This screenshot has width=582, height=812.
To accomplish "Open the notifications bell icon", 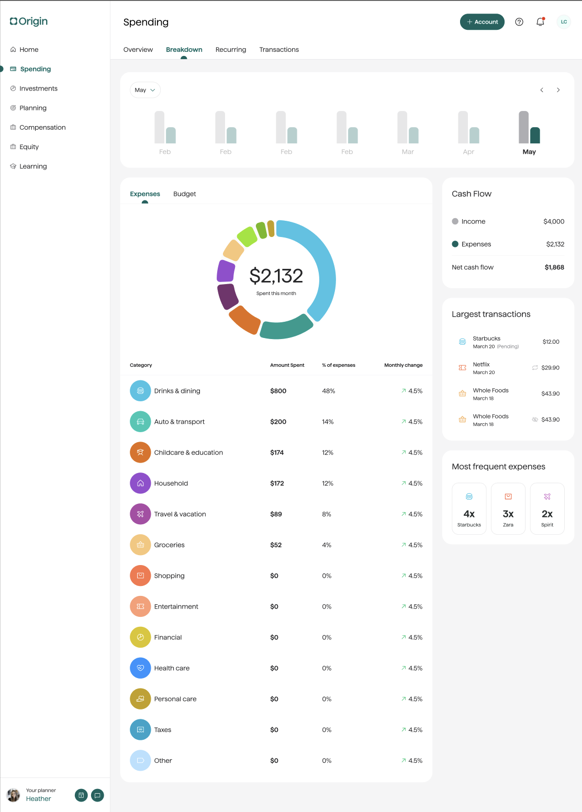I will coord(540,22).
